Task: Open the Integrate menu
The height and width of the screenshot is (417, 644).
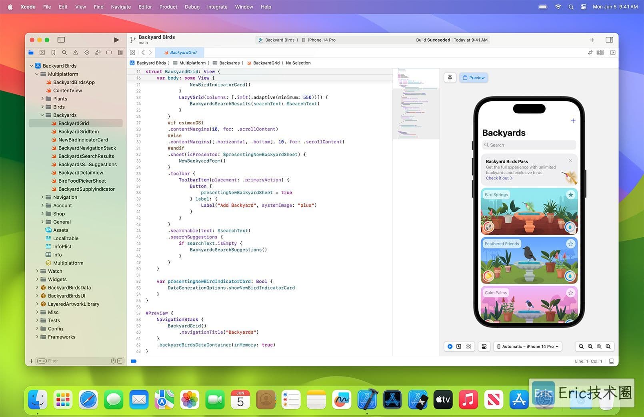Action: [217, 7]
